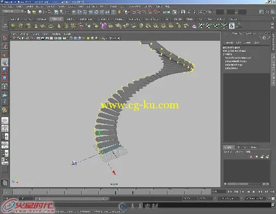Open the Edit Mesh menu

[91, 6]
